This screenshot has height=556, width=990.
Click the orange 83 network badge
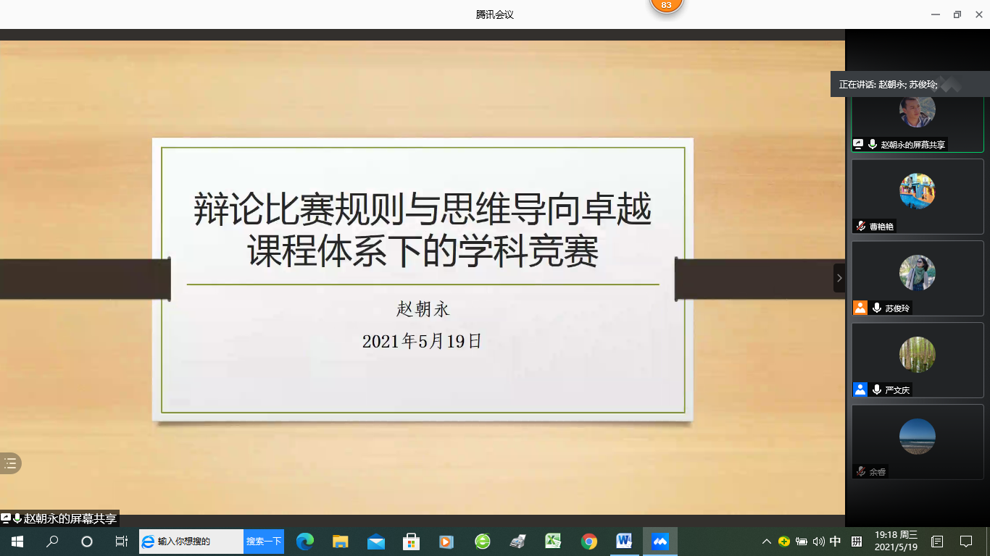[x=666, y=5]
